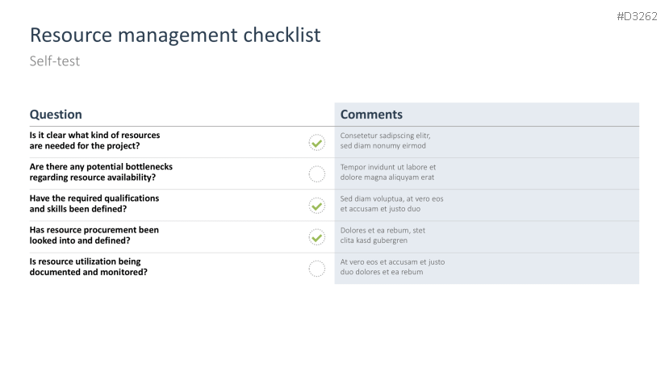Viewport: 669px width, 376px height.
Task: Click the 'At vero eos et accusam et justo' comment in last row
Action: [x=392, y=266]
